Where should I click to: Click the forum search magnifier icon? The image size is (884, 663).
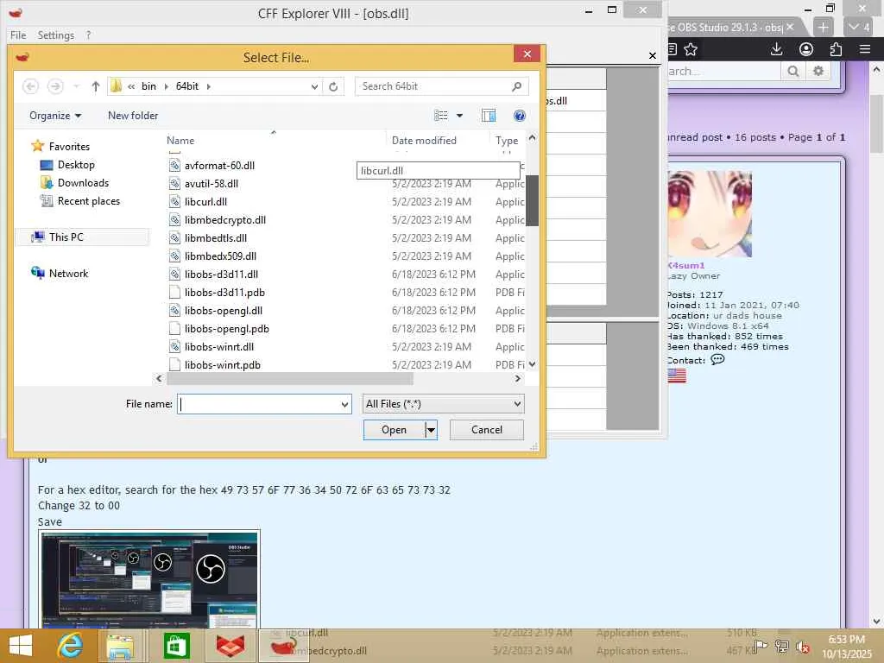click(x=792, y=71)
